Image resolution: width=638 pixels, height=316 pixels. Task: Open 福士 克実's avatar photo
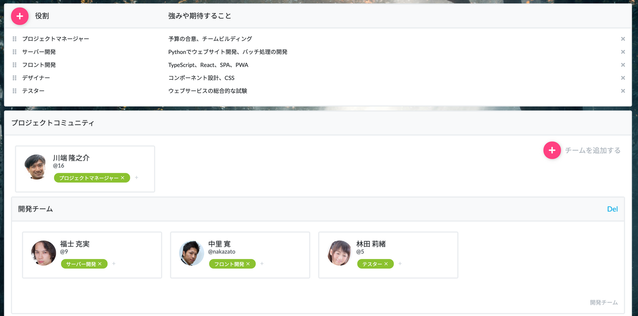click(x=44, y=253)
